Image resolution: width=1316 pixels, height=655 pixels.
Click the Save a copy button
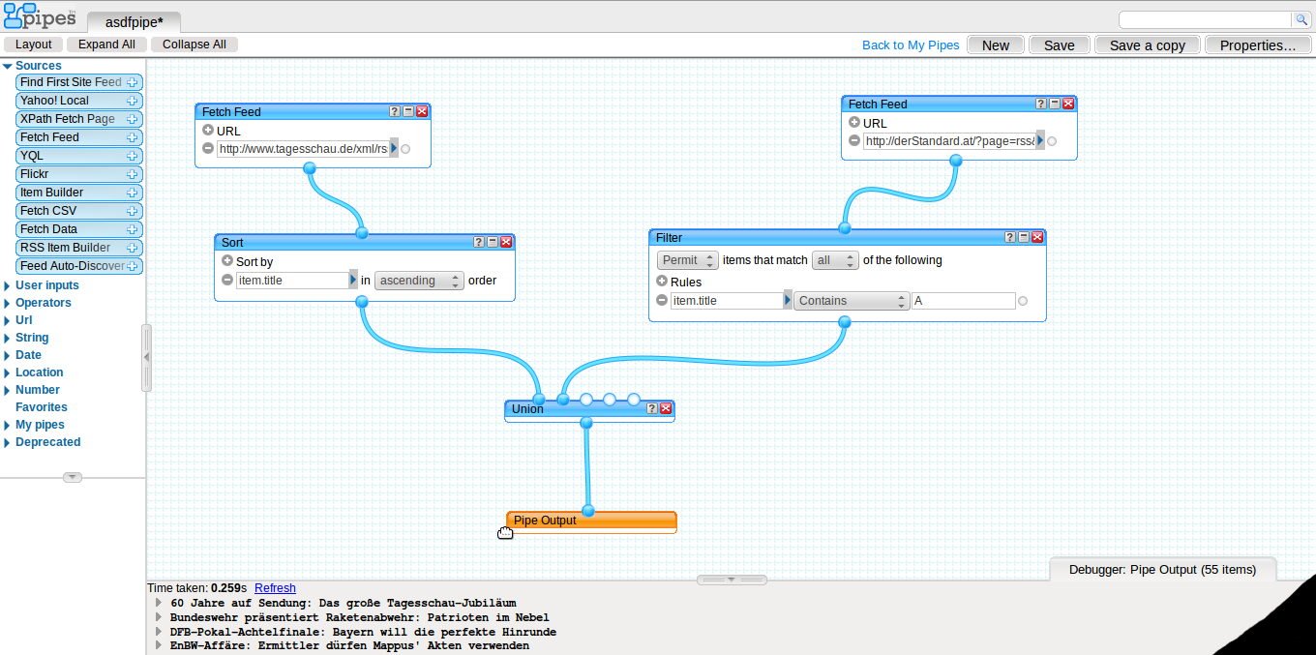(x=1147, y=45)
